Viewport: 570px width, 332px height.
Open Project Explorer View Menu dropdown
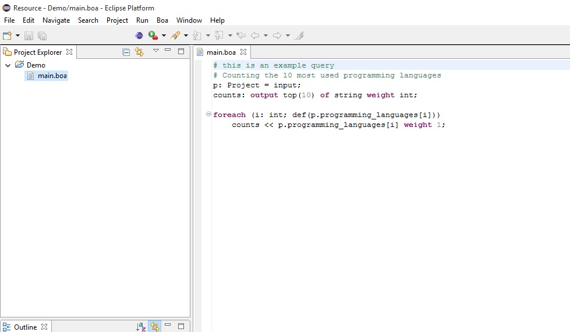[x=155, y=51]
